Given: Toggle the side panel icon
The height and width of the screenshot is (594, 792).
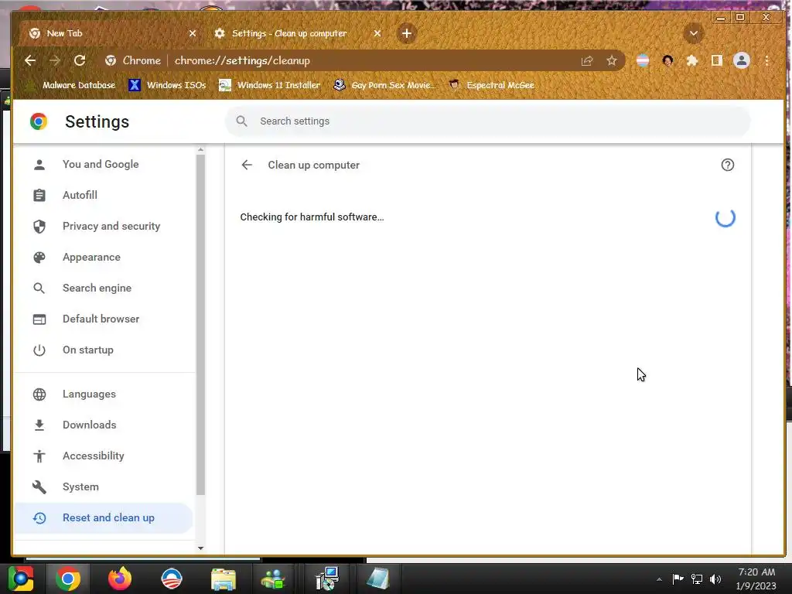Looking at the screenshot, I should [717, 60].
